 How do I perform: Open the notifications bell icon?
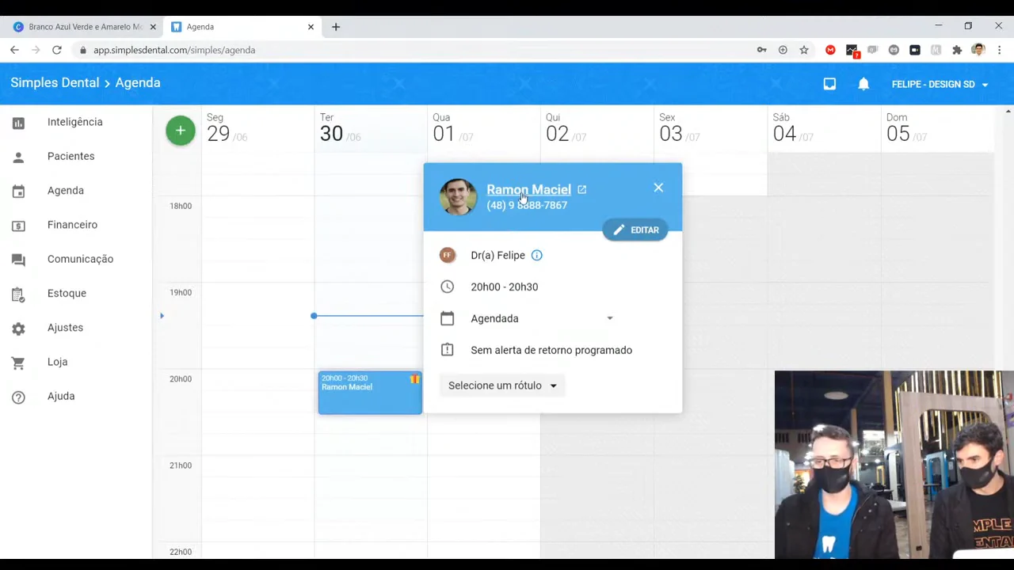point(863,84)
